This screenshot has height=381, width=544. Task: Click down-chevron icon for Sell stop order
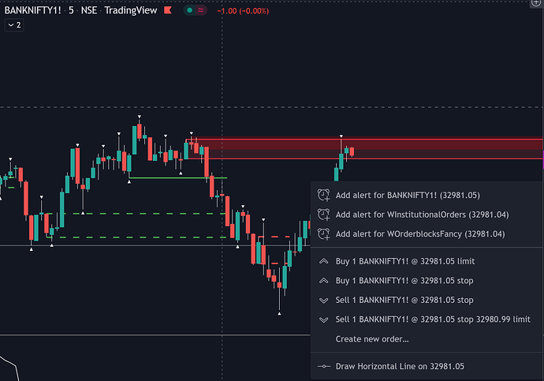click(324, 301)
